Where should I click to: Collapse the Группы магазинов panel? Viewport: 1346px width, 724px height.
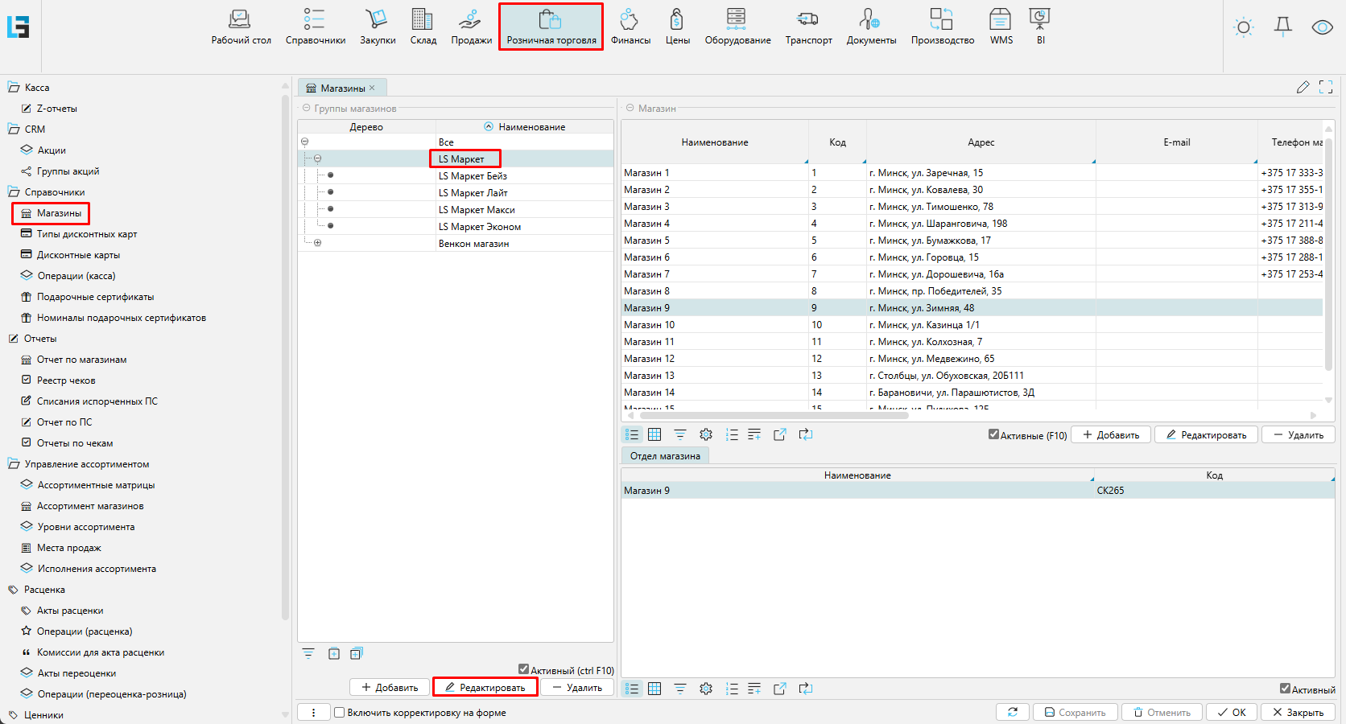306,108
